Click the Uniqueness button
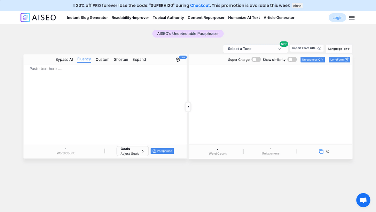376x212 pixels. [313, 60]
